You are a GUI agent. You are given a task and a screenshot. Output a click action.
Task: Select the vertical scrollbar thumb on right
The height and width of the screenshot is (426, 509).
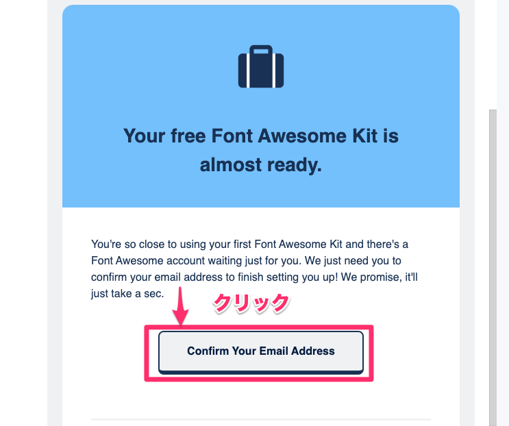(493, 268)
